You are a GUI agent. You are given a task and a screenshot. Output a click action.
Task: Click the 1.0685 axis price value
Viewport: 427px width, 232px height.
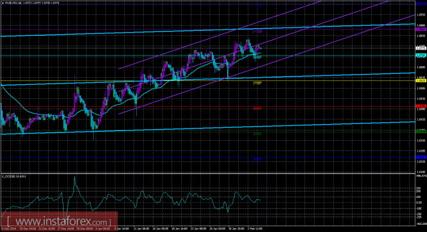[x=421, y=67]
